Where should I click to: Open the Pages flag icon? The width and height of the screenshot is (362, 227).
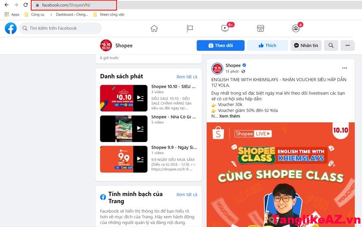[190, 28]
